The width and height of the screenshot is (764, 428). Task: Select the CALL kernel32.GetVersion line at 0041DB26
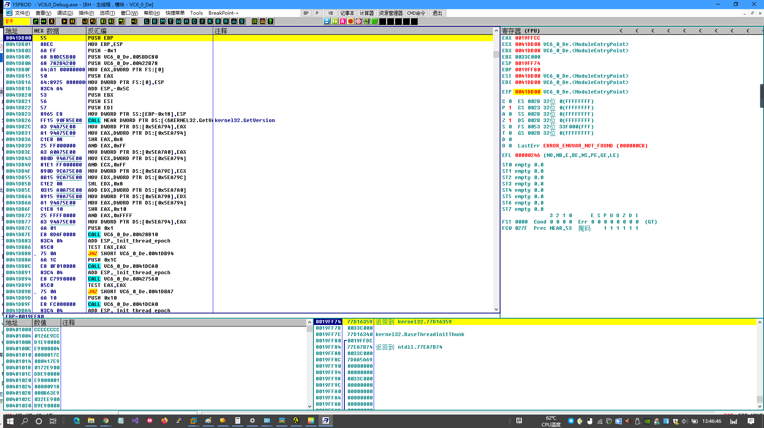tap(248, 120)
